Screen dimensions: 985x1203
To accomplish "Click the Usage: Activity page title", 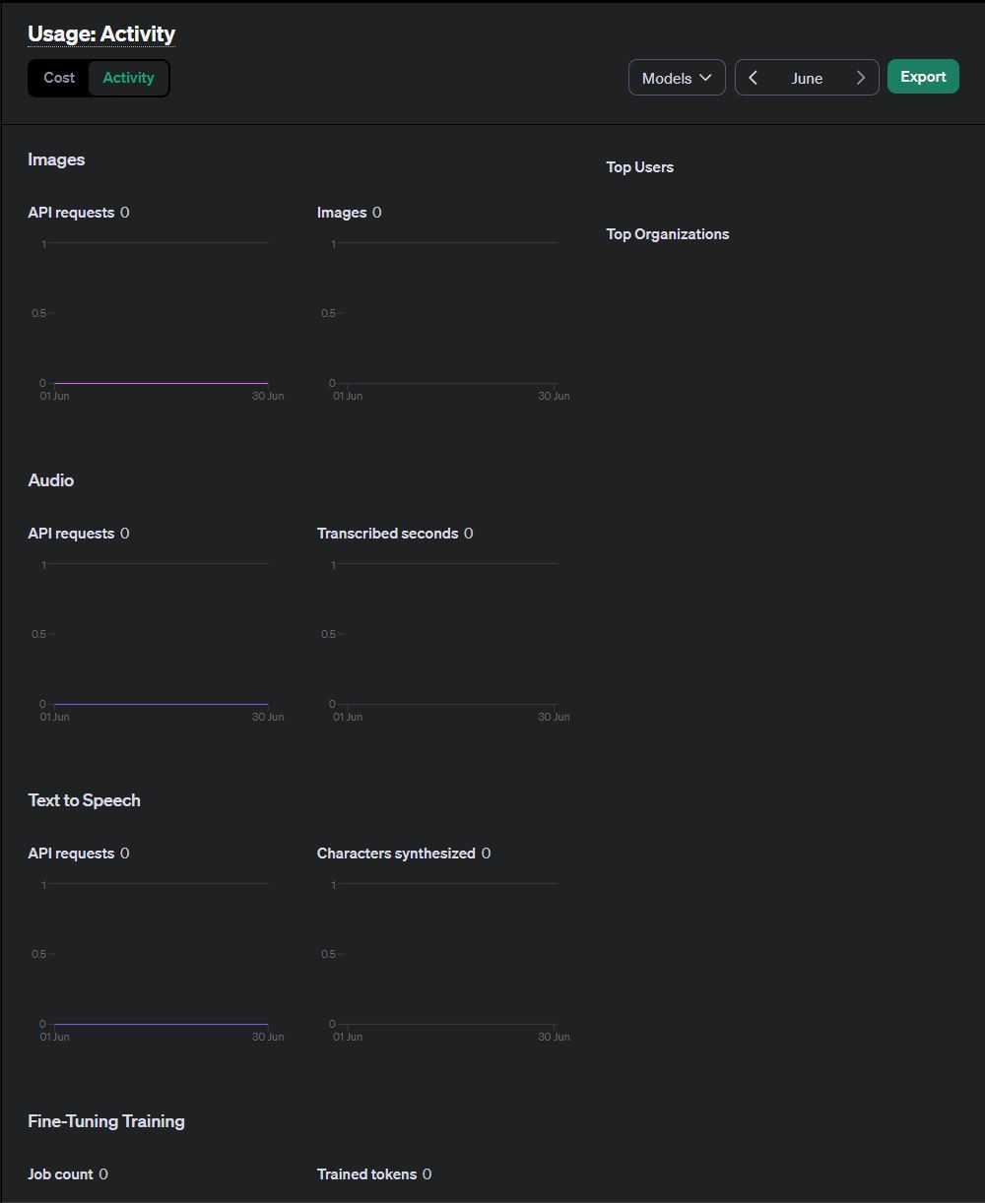I will tap(101, 33).
